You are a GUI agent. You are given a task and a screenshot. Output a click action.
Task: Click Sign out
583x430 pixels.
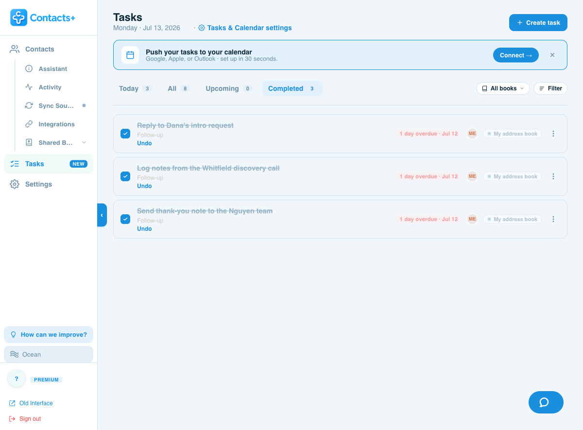pyautogui.click(x=25, y=419)
